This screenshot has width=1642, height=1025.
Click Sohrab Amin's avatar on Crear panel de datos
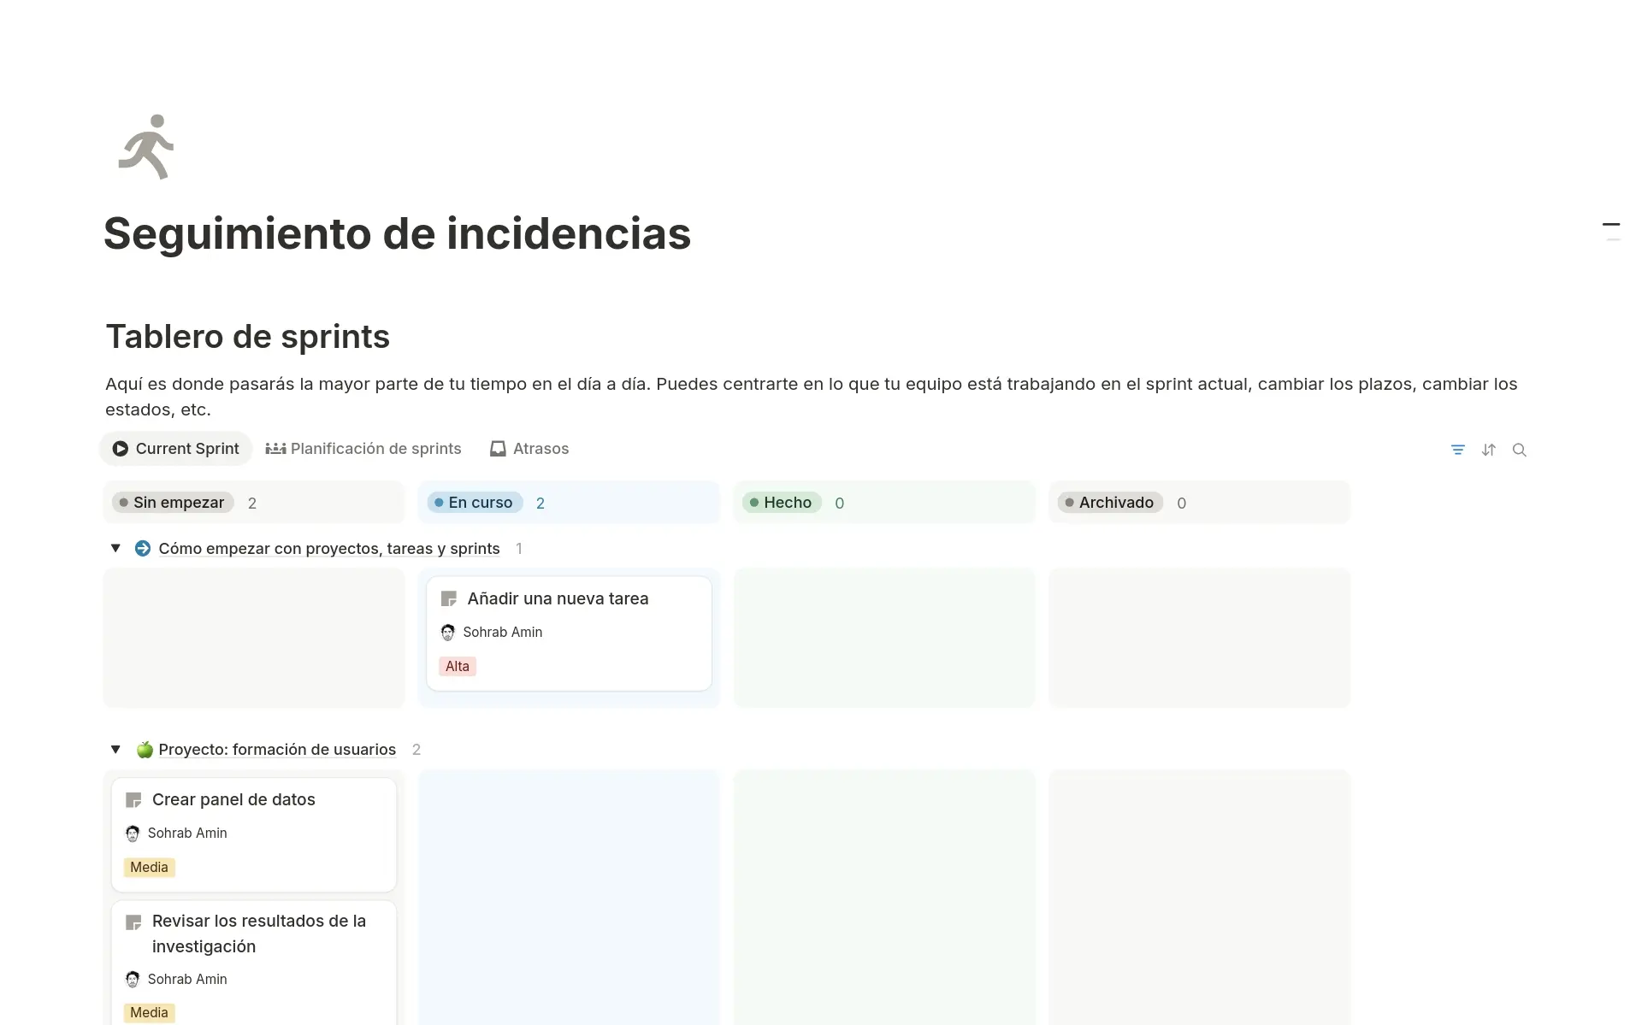133,833
